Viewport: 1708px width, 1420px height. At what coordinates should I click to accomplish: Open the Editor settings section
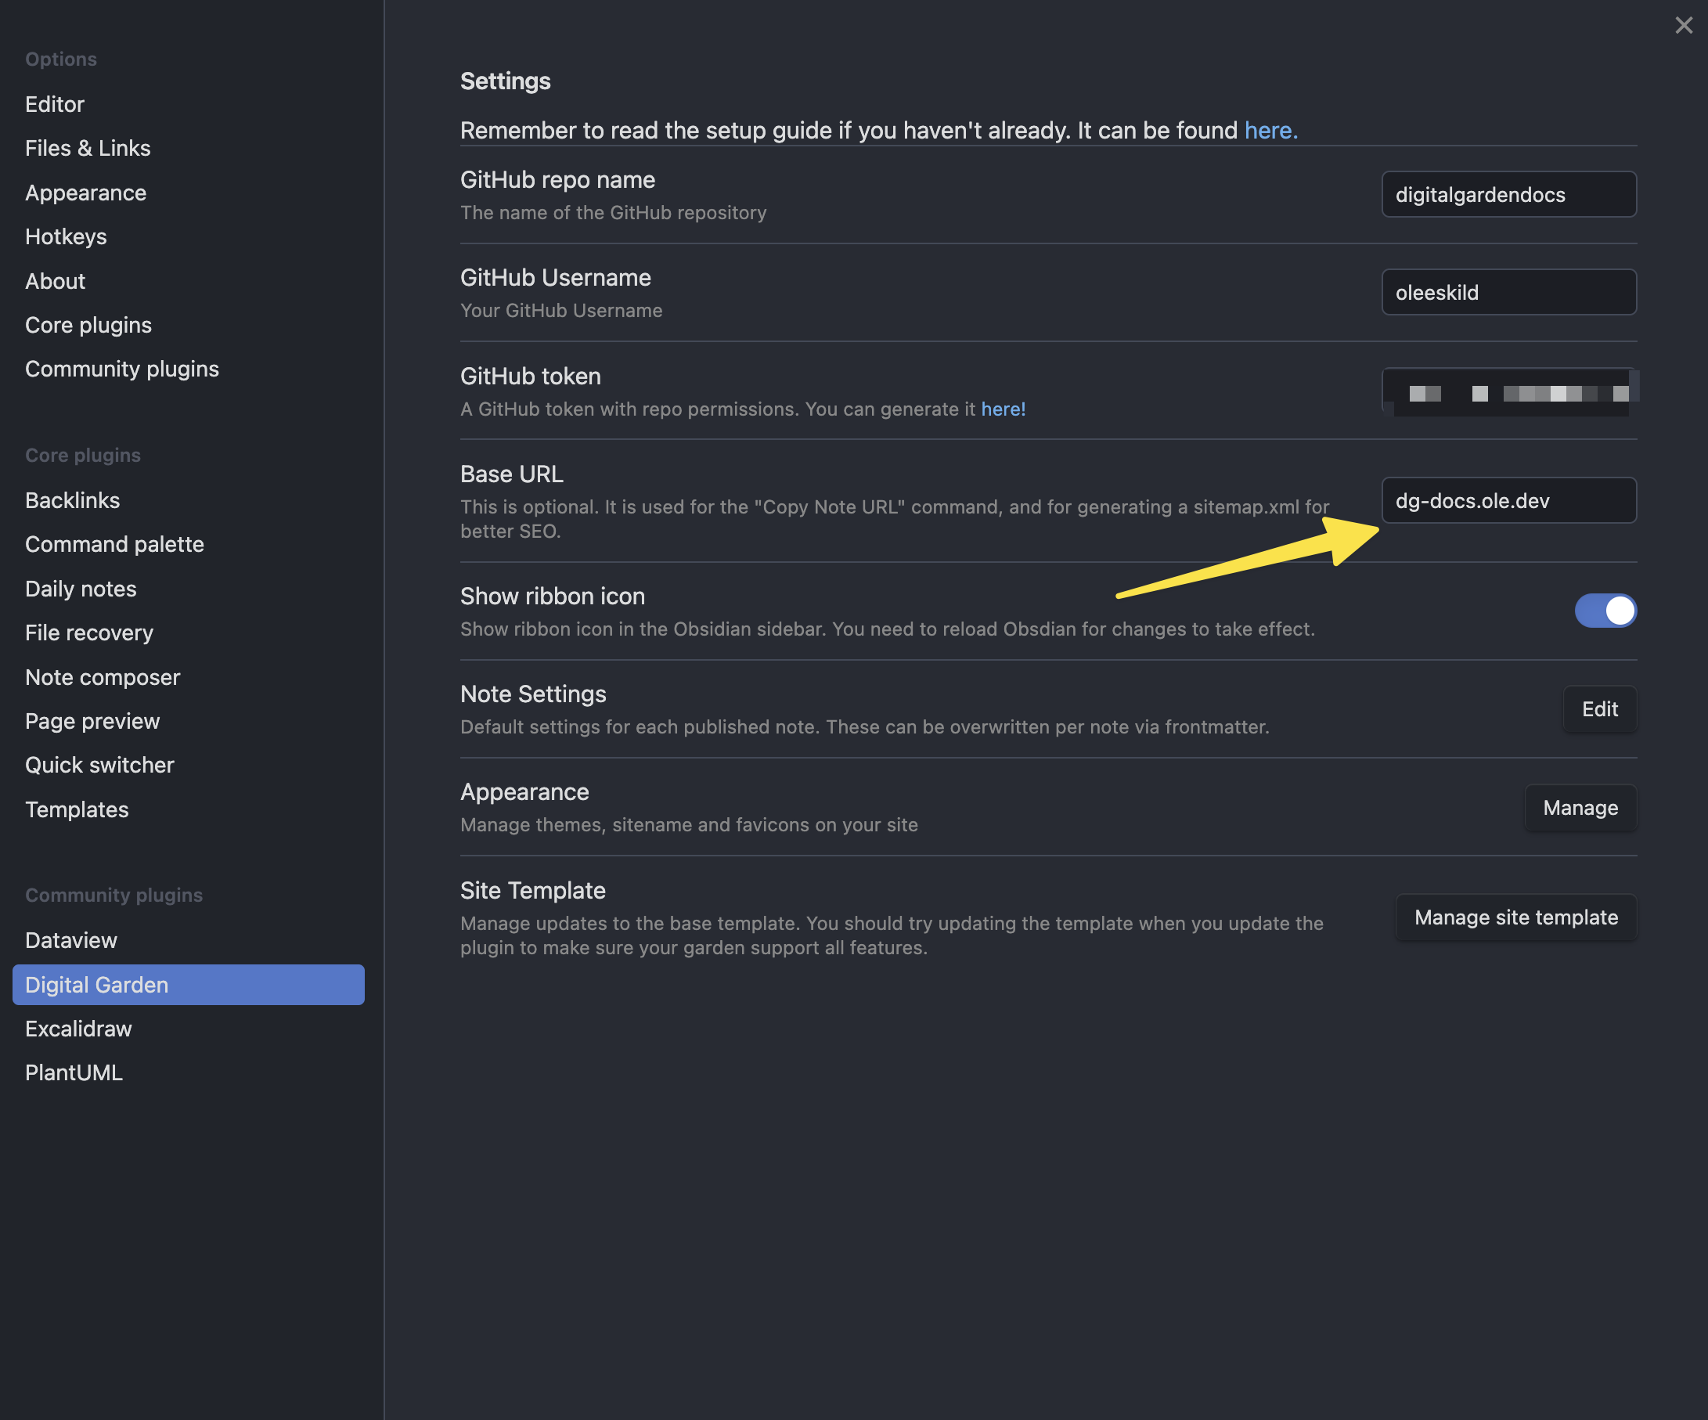click(55, 104)
